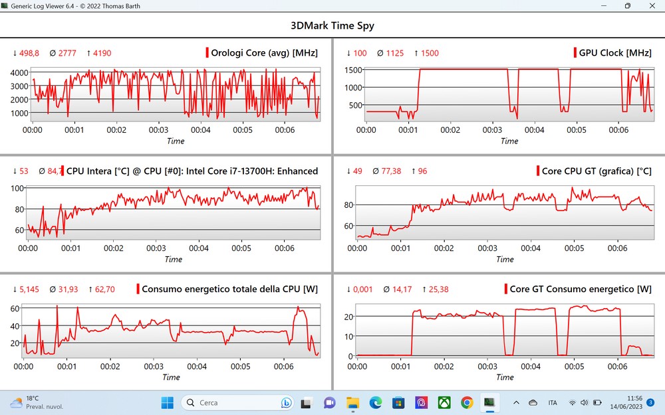Image resolution: width=665 pixels, height=415 pixels.
Task: Select the Generic Log Viewer taskbar icon
Action: [x=489, y=402]
